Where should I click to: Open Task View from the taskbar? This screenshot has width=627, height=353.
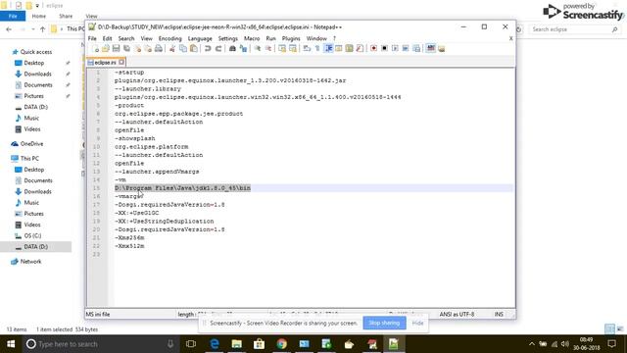(191, 344)
